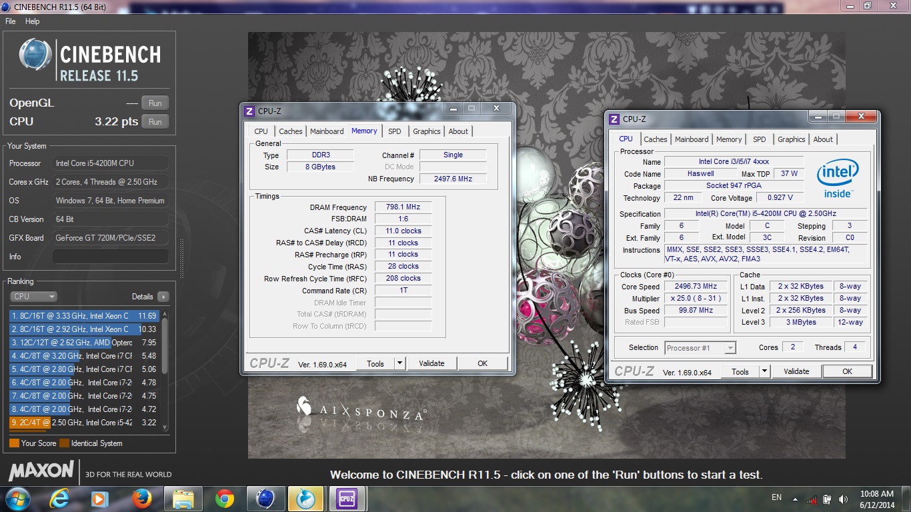Expand ranking Details arrow

click(163, 297)
